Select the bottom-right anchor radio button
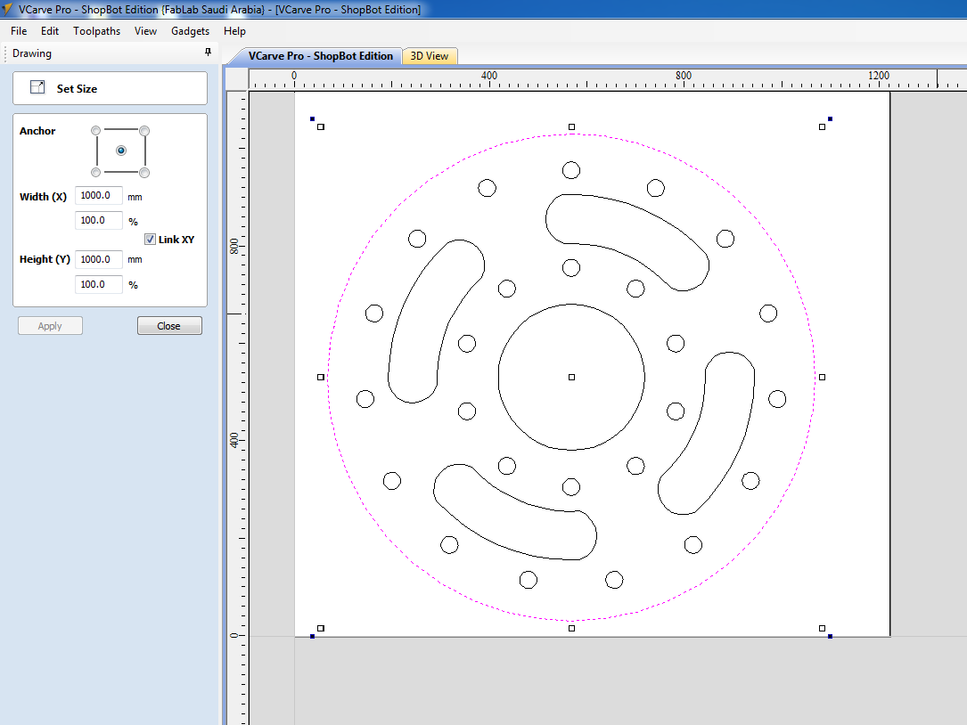Viewport: 967px width, 725px height. 144,173
